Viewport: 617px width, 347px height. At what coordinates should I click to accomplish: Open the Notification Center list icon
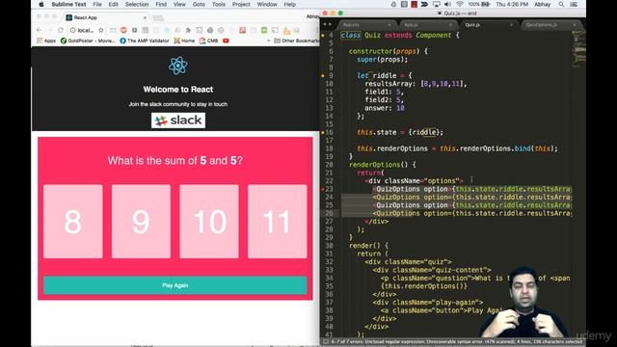coord(575,4)
